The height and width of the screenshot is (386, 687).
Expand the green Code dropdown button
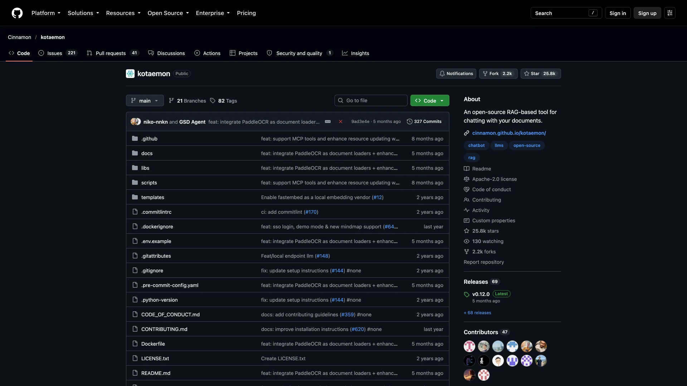coord(430,101)
